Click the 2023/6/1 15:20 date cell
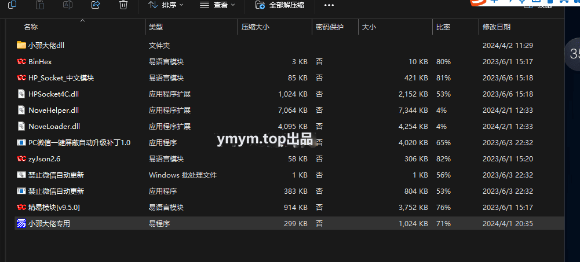580x262 pixels. click(508, 159)
